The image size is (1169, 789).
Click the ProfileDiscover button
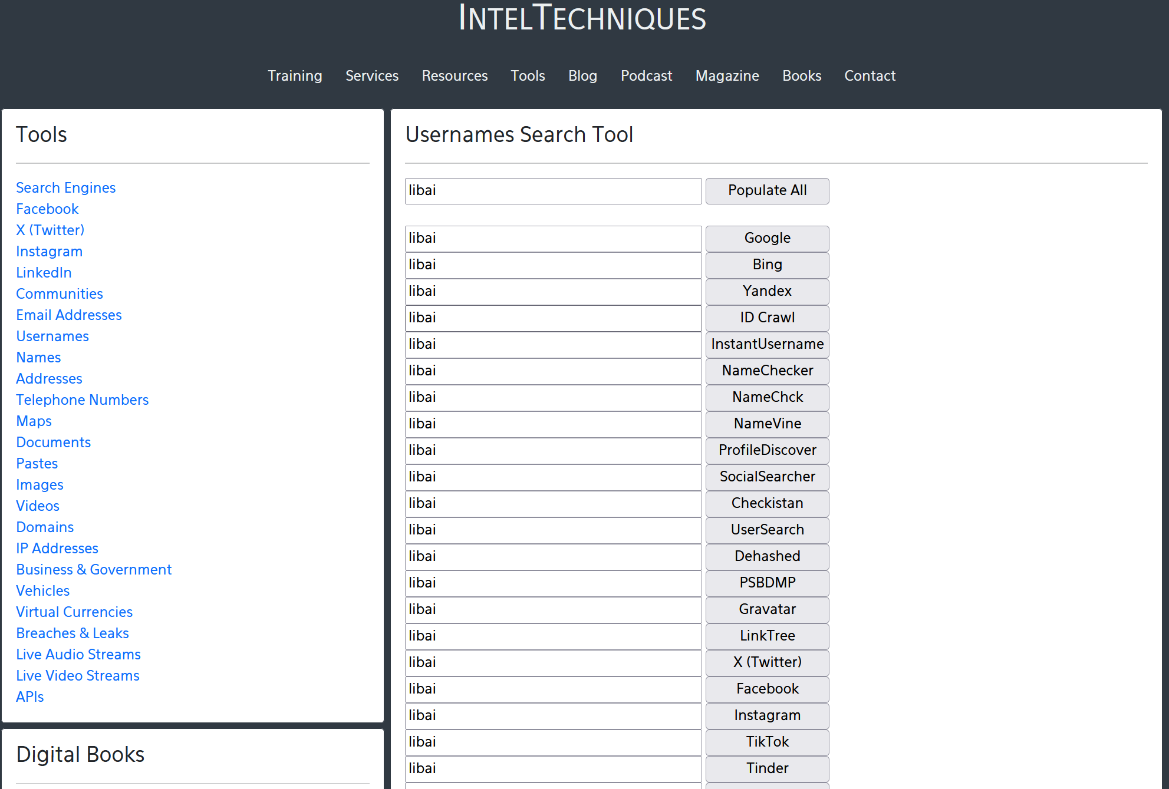[x=767, y=451]
